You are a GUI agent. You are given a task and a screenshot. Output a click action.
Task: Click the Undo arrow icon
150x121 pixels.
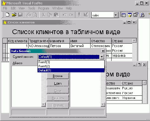point(65,15)
